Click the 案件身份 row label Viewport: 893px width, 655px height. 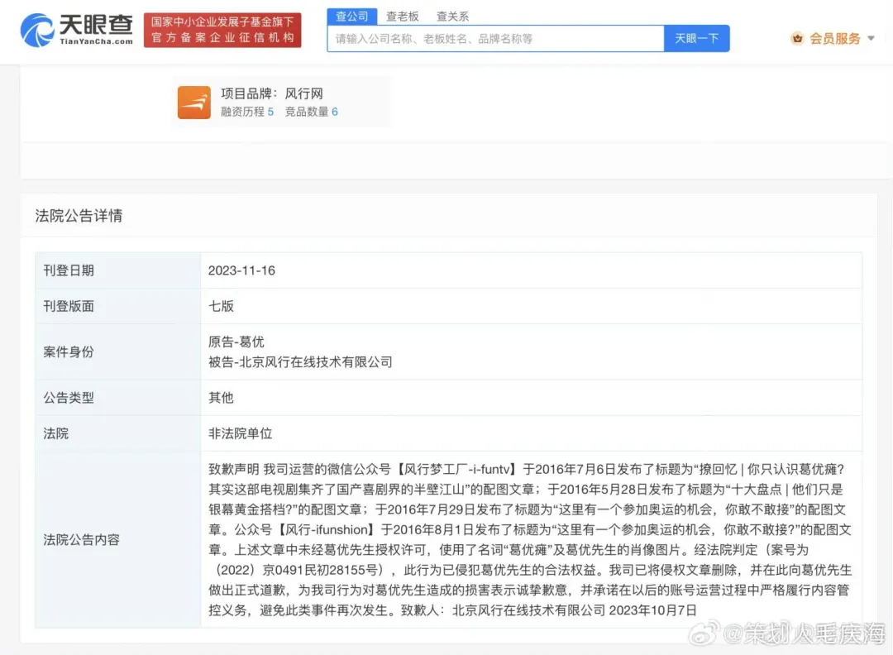tap(69, 352)
